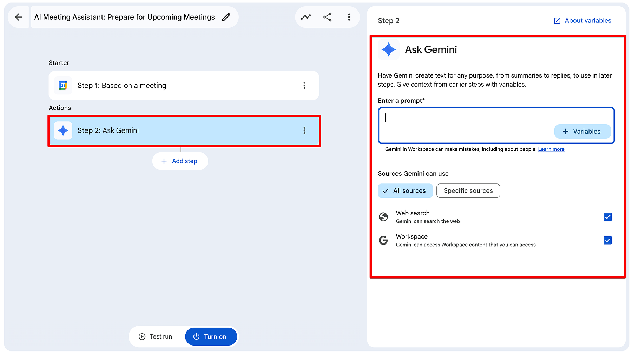Click the 'Starter' section label

click(x=59, y=63)
